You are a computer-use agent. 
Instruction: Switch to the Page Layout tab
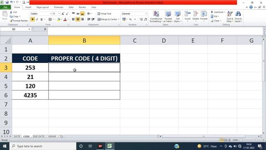coord(42,7)
